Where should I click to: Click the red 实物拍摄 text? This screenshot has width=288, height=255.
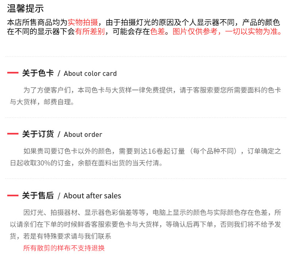pos(82,22)
